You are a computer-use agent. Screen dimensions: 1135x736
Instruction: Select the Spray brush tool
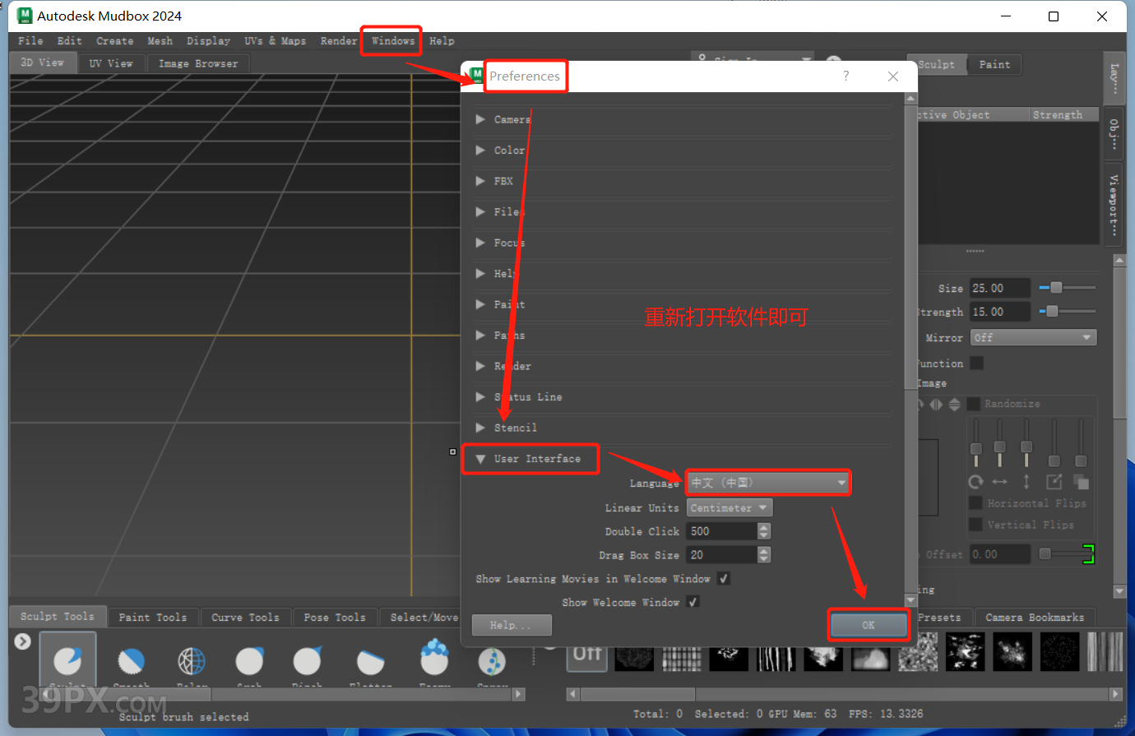click(491, 662)
